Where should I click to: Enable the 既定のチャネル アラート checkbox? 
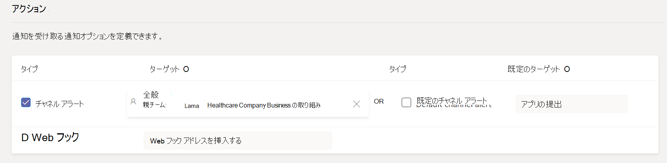[406, 102]
